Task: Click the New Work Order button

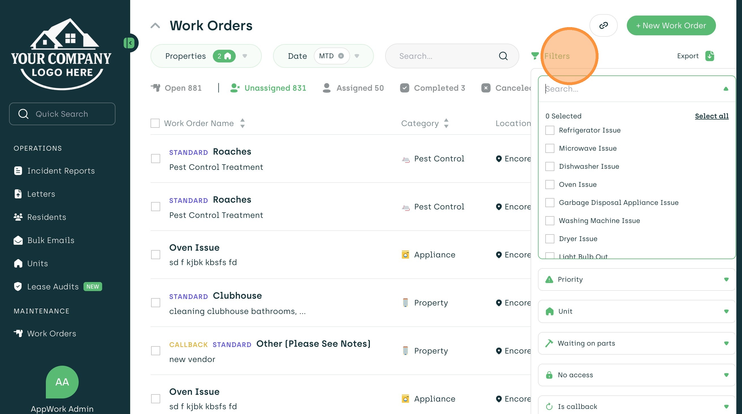Action: tap(671, 25)
